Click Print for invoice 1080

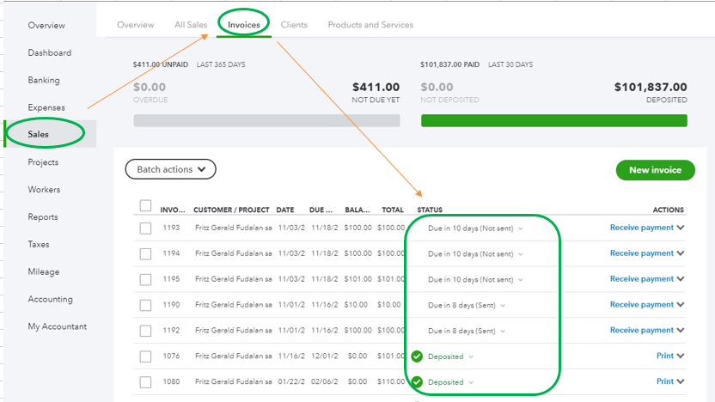[665, 381]
